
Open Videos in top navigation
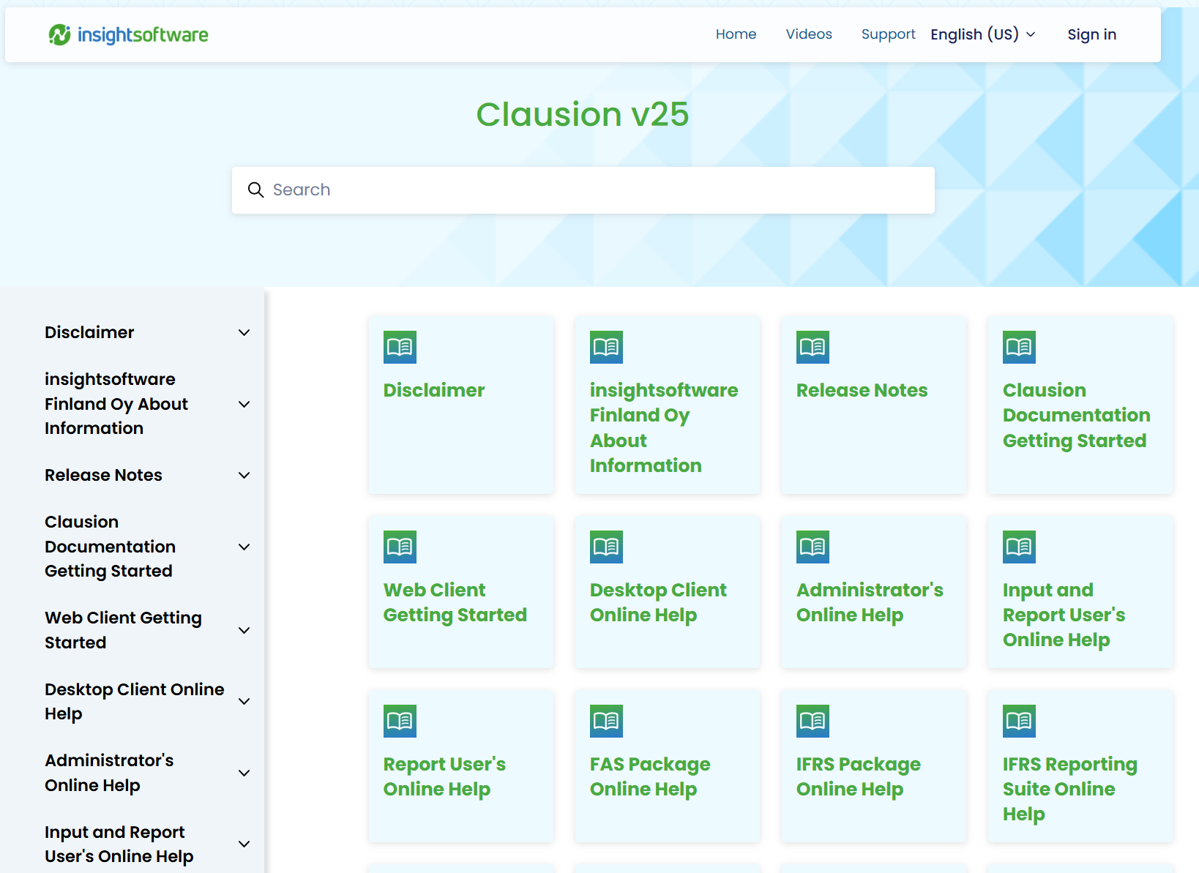point(809,34)
